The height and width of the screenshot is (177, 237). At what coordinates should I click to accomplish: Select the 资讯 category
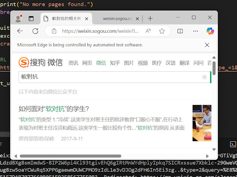(73, 63)
